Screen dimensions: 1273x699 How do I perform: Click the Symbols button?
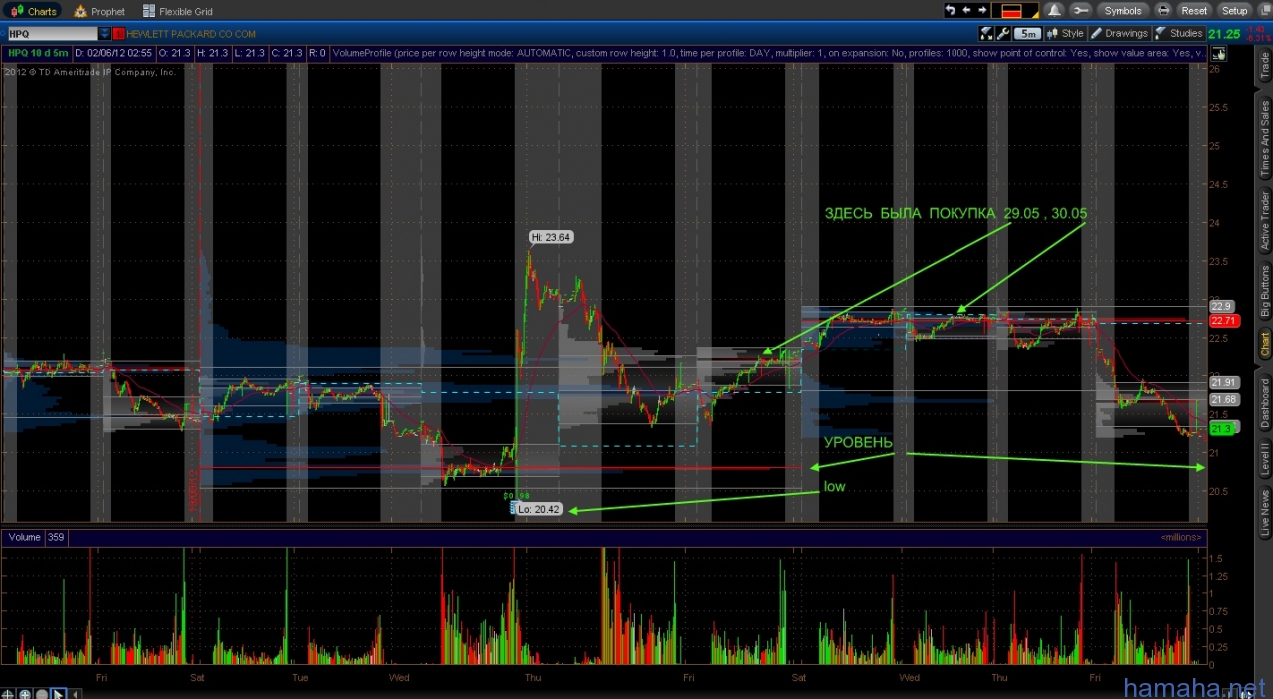[1122, 10]
